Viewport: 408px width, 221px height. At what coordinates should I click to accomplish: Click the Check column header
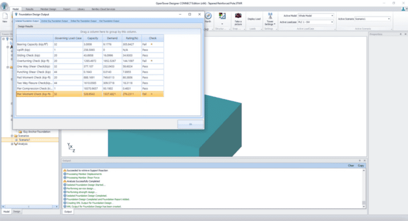(x=153, y=38)
